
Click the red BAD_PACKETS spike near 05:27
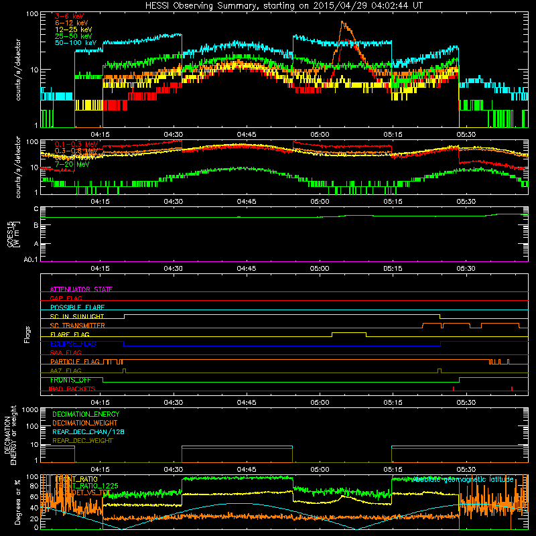(454, 389)
